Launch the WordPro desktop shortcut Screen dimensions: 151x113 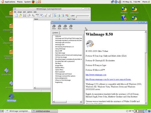coord(124,10)
